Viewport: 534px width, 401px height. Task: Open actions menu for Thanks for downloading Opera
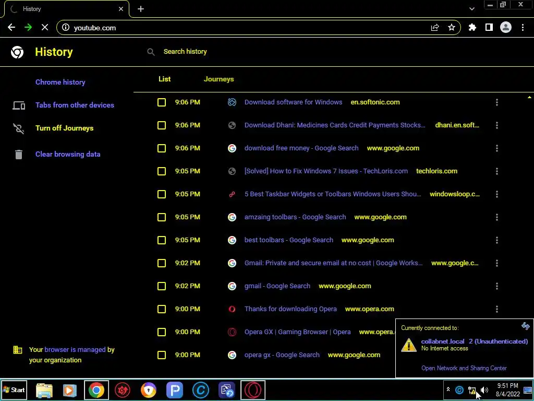[497, 309]
